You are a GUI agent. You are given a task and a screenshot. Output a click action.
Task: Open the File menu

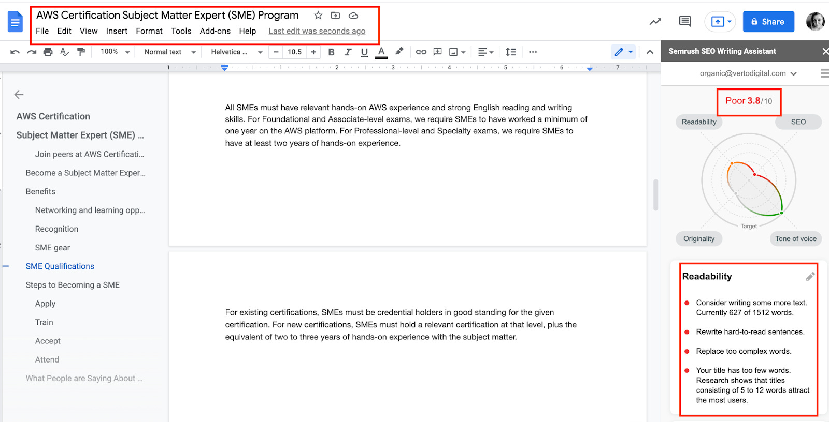point(42,31)
